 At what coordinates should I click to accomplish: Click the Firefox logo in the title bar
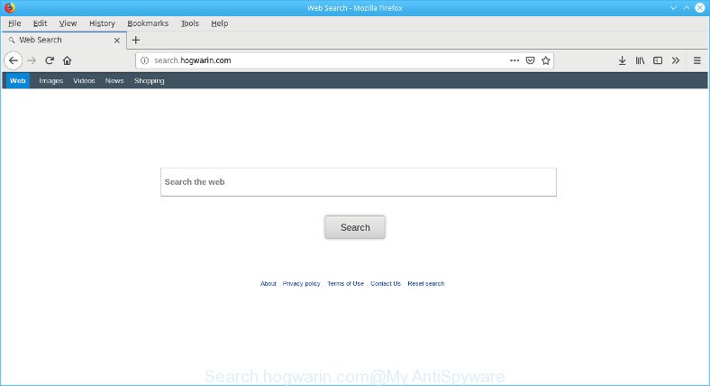10,8
